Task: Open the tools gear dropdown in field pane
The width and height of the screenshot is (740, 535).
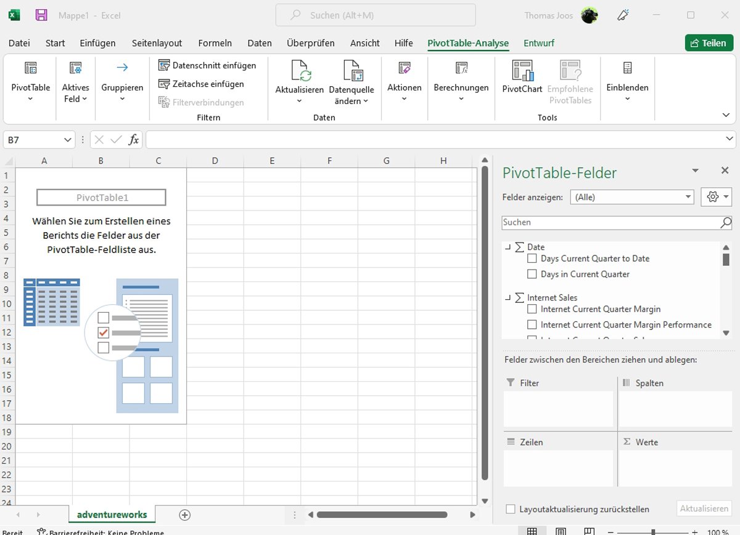Action: pos(716,197)
